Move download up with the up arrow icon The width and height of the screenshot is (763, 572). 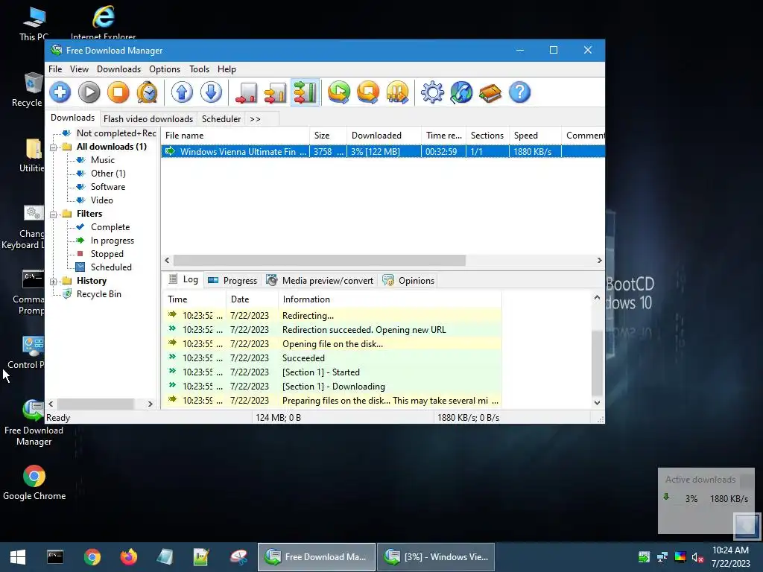coord(182,92)
